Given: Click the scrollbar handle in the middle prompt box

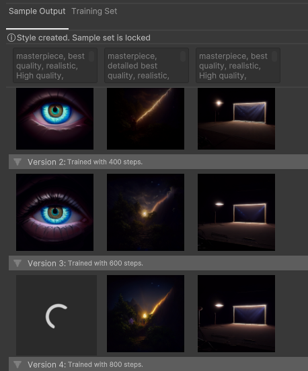Looking at the screenshot, I should [183, 56].
